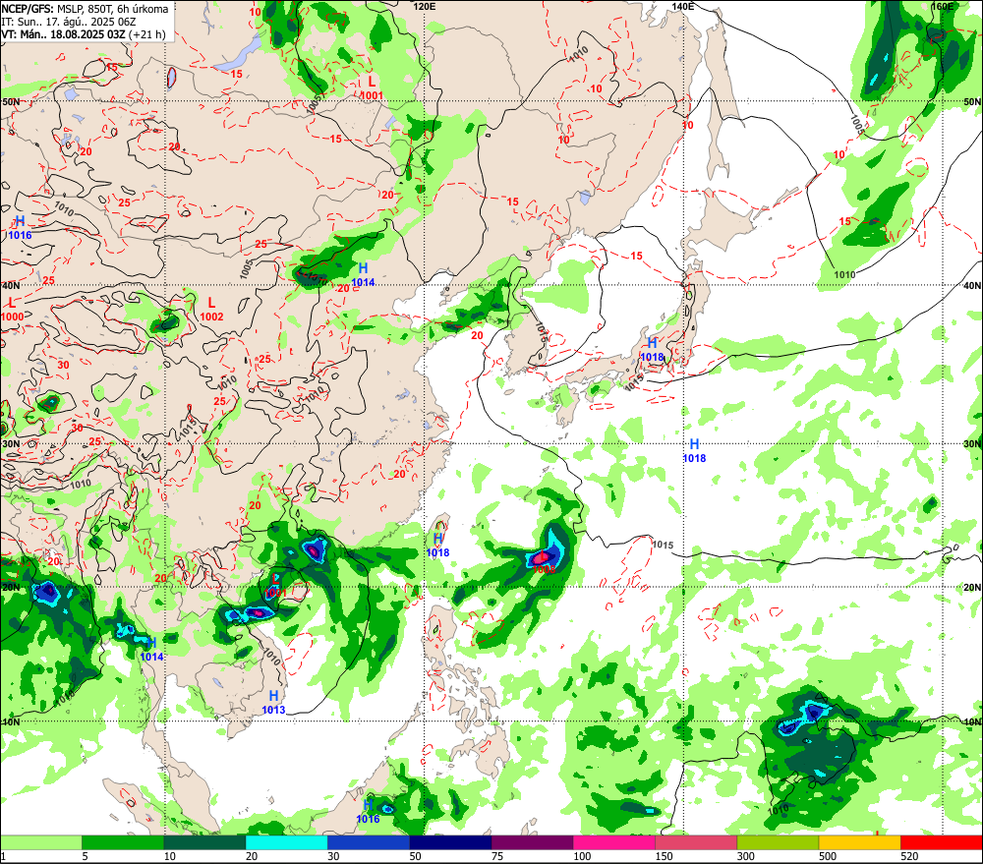The width and height of the screenshot is (983, 864).
Task: Click the 'L 1002' low pressure label
Action: click(212, 310)
